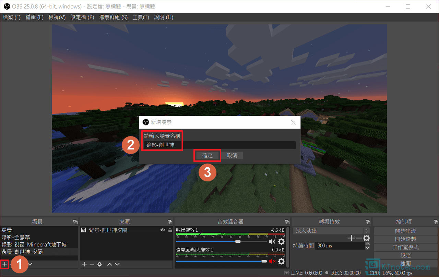The height and width of the screenshot is (277, 439).
Task: Move source up with arrow icon
Action: tap(110, 264)
